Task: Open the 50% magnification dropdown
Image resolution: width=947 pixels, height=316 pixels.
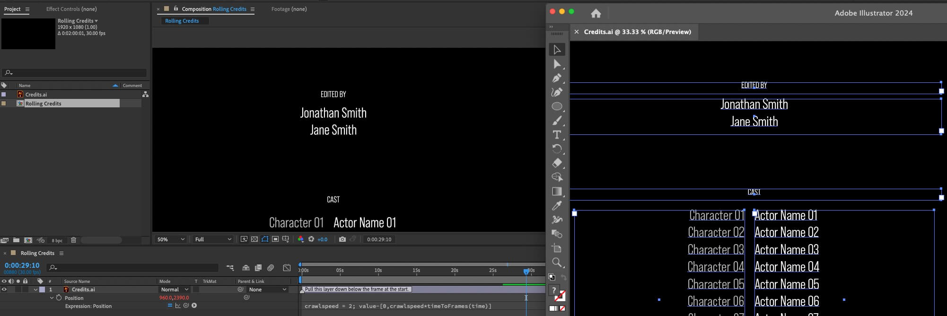Action: pyautogui.click(x=171, y=239)
